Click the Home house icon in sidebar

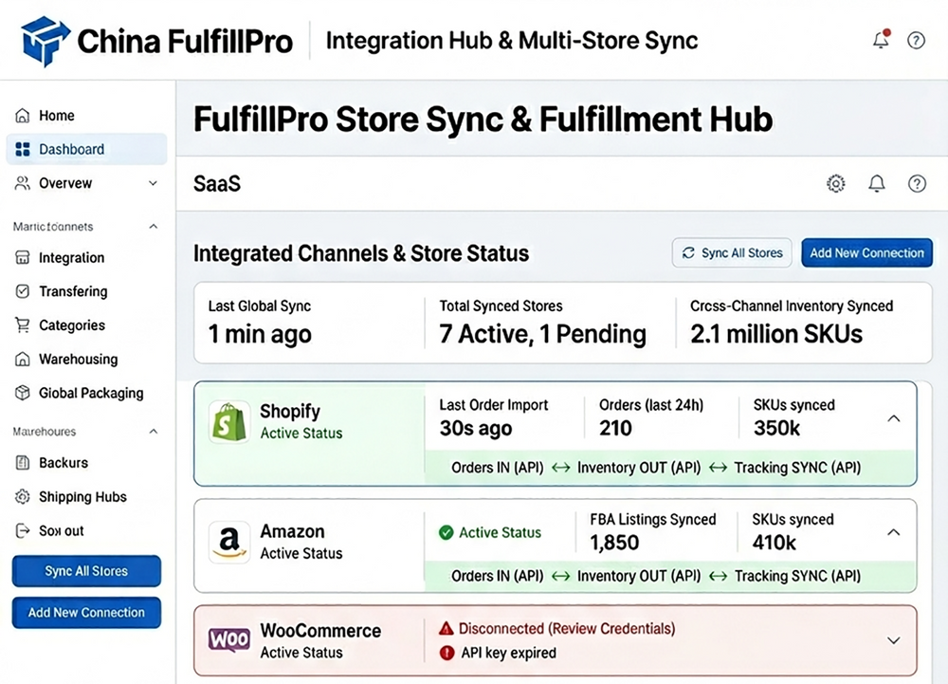[x=23, y=116]
